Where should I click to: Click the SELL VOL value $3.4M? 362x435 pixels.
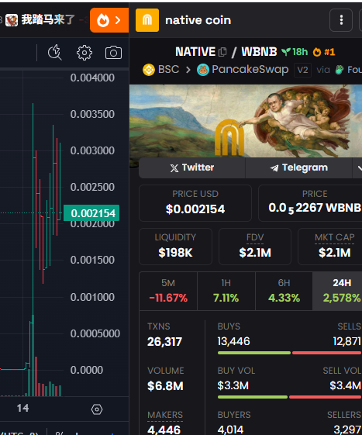(346, 385)
